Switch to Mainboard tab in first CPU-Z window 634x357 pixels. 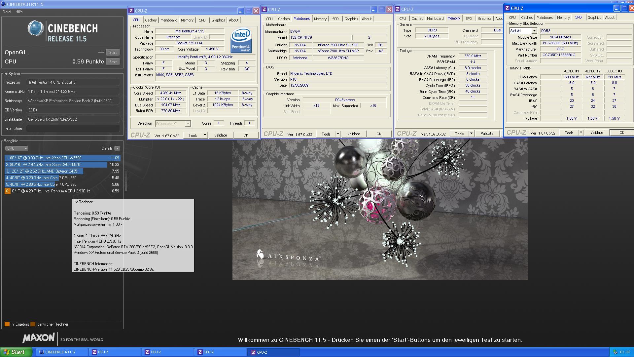[x=169, y=20]
